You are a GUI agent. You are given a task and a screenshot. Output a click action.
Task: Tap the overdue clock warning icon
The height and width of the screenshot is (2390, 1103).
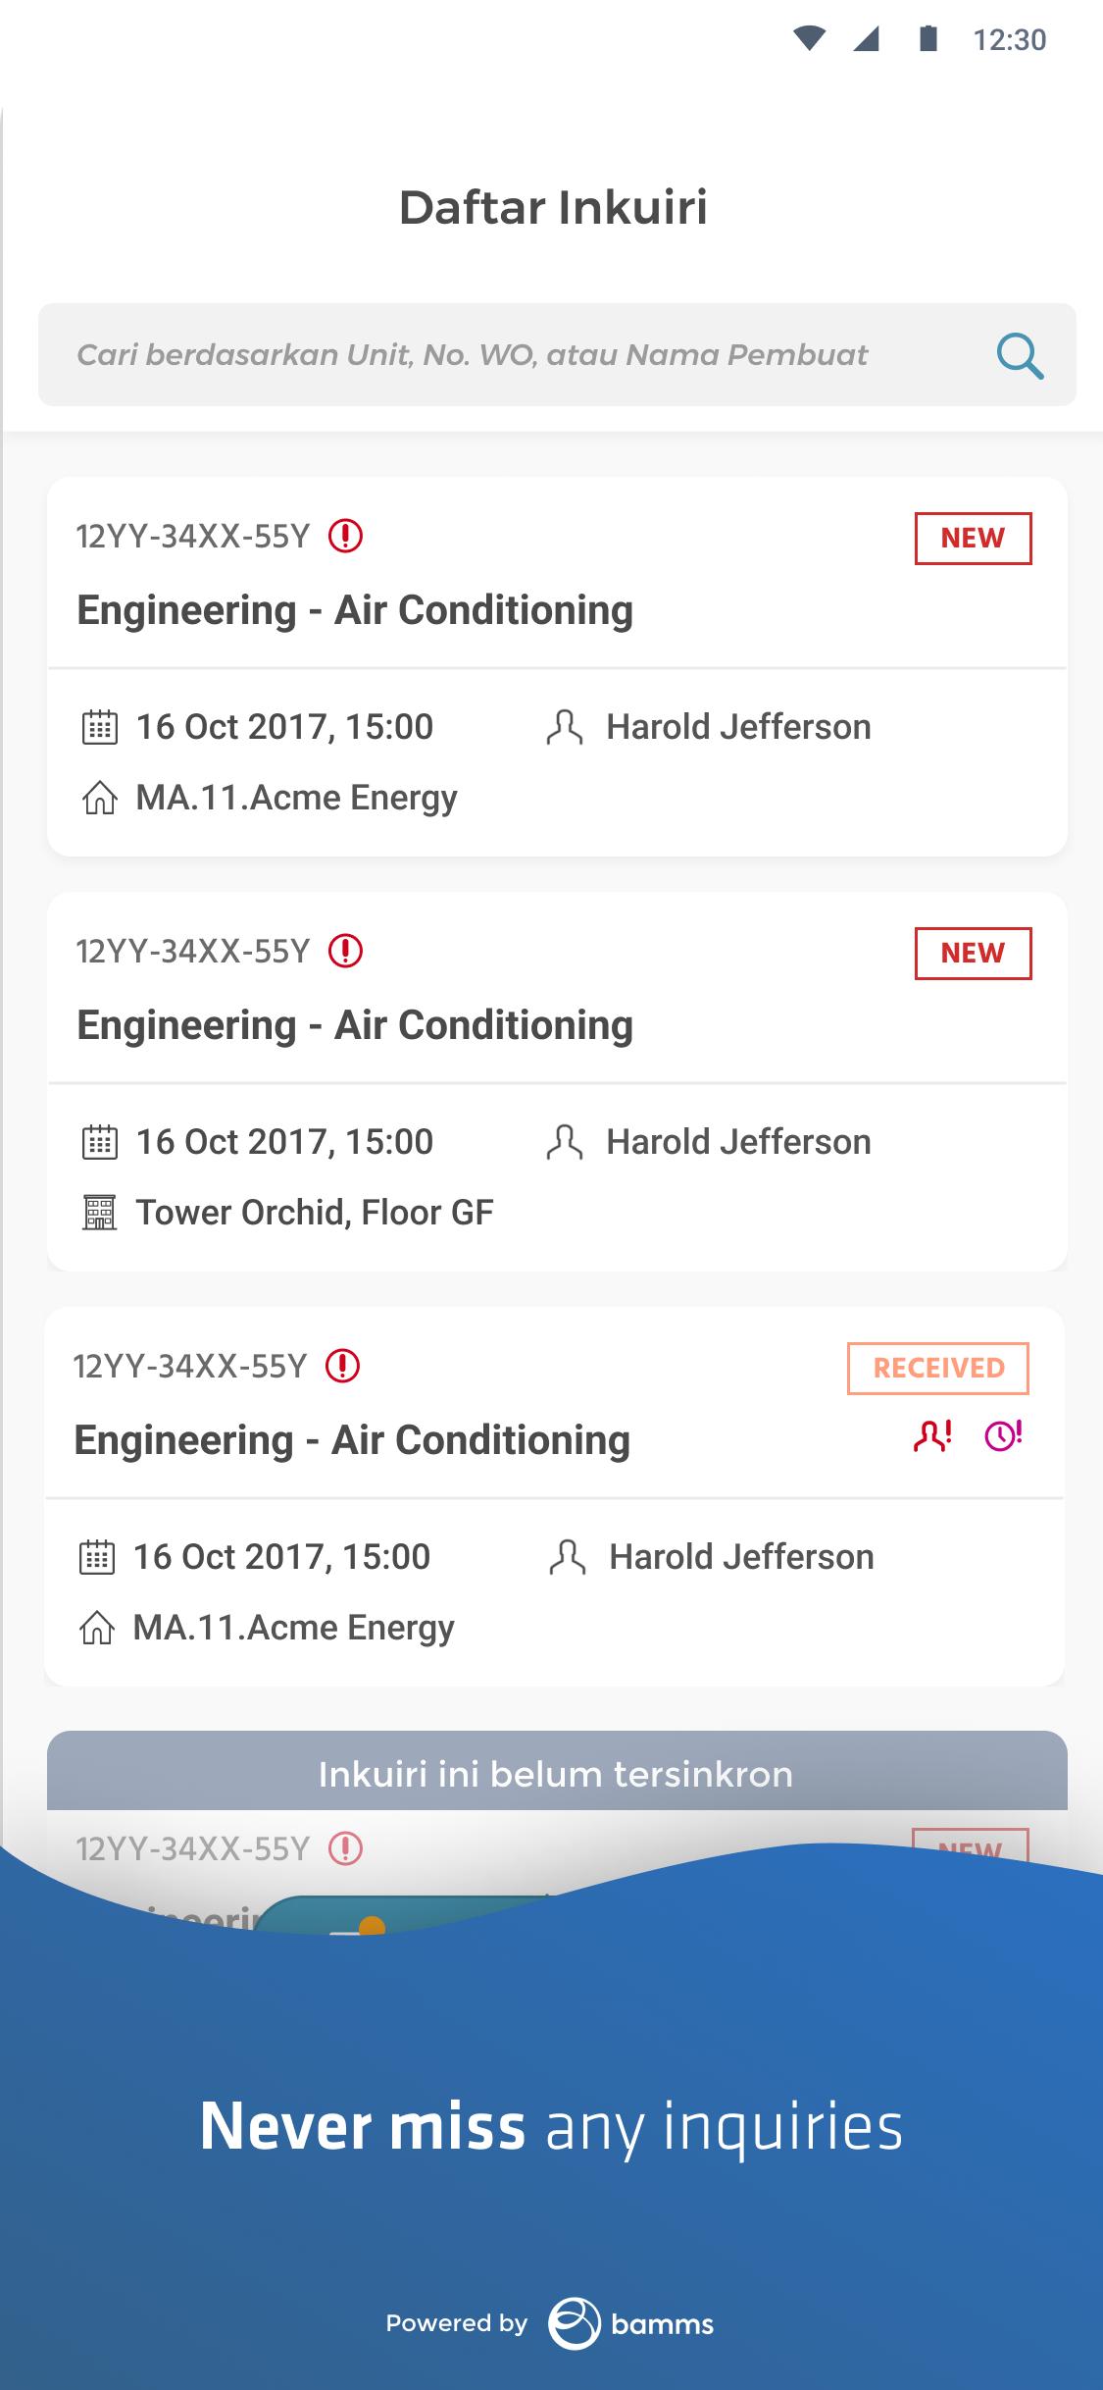point(1004,1436)
